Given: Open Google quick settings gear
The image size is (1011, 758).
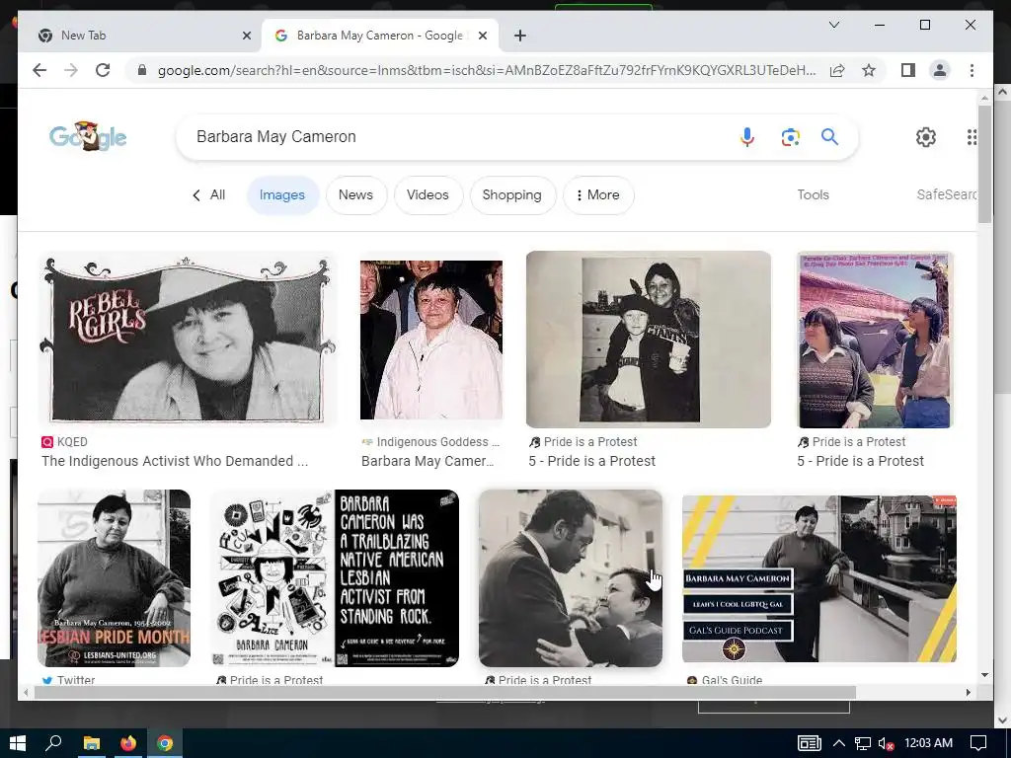Looking at the screenshot, I should point(926,136).
